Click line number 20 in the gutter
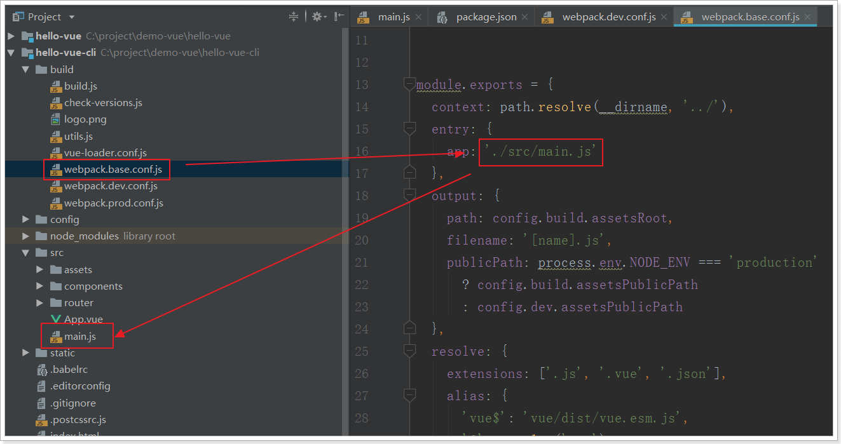 point(361,240)
